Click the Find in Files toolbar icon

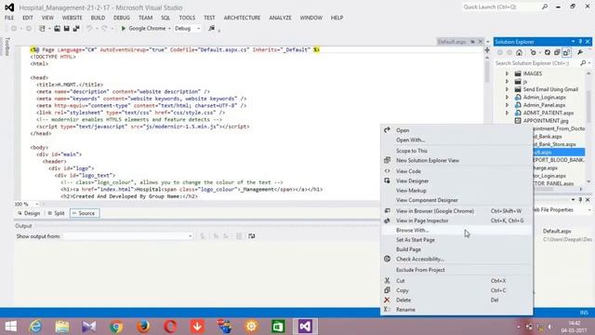pos(211,29)
